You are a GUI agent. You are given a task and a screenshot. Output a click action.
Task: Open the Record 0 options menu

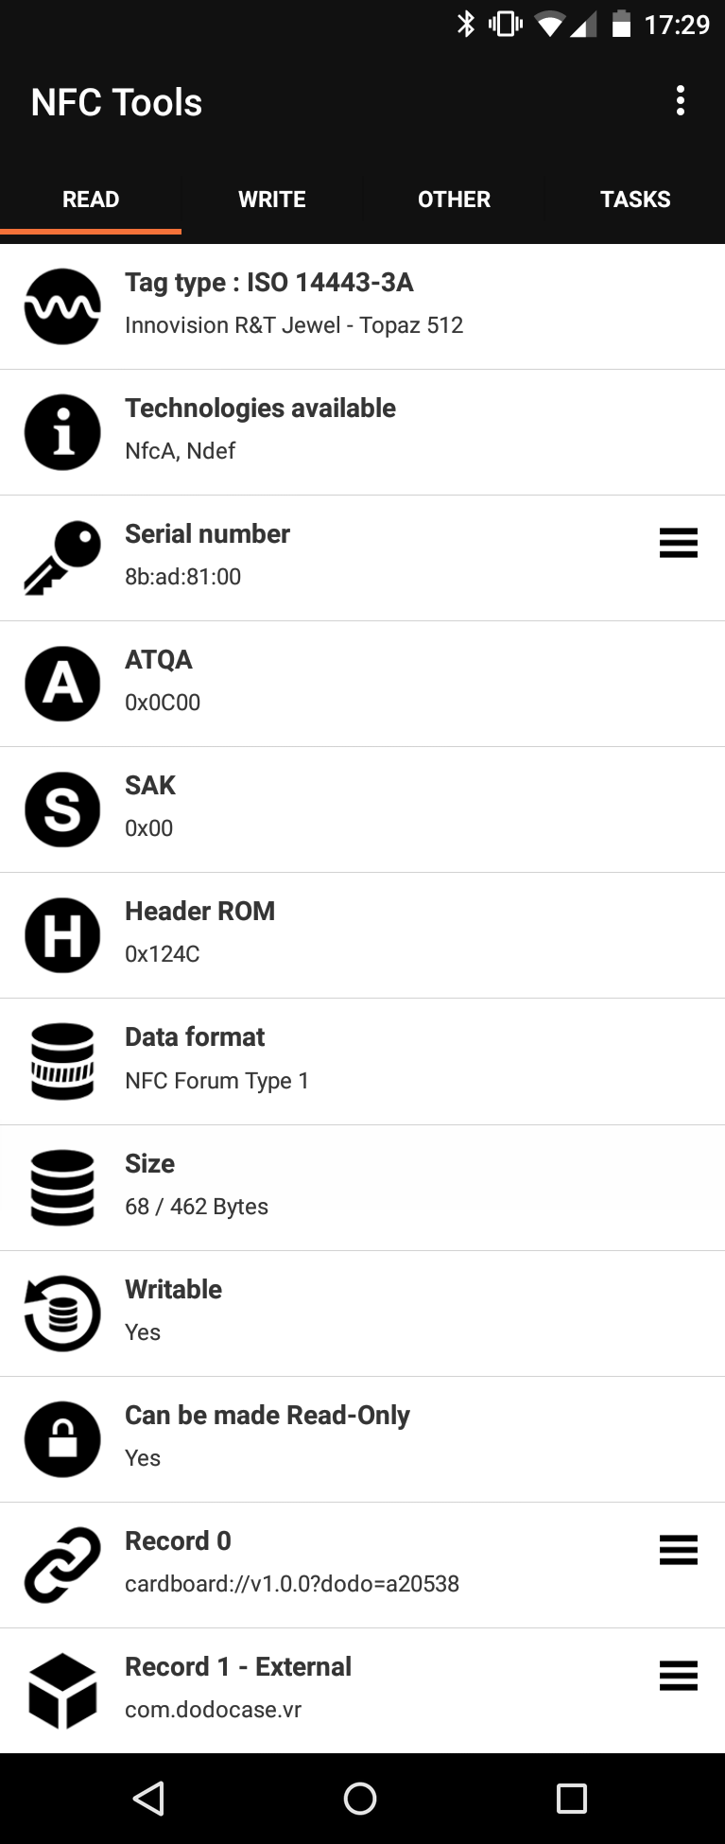pyautogui.click(x=678, y=1550)
